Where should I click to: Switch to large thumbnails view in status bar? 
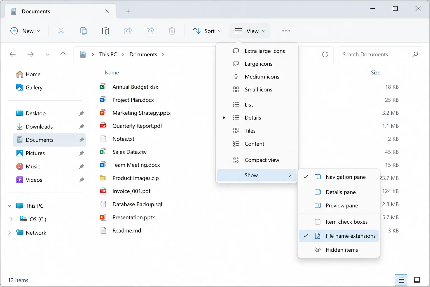click(417, 280)
